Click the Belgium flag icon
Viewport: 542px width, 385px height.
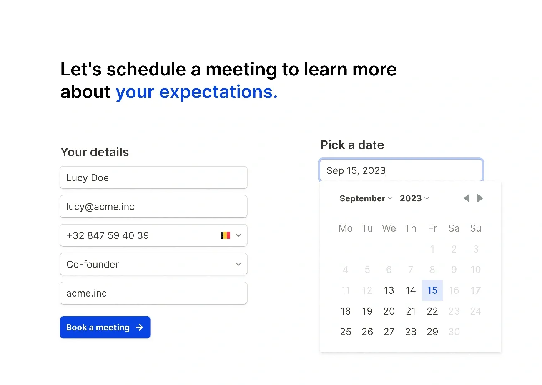[x=225, y=235]
